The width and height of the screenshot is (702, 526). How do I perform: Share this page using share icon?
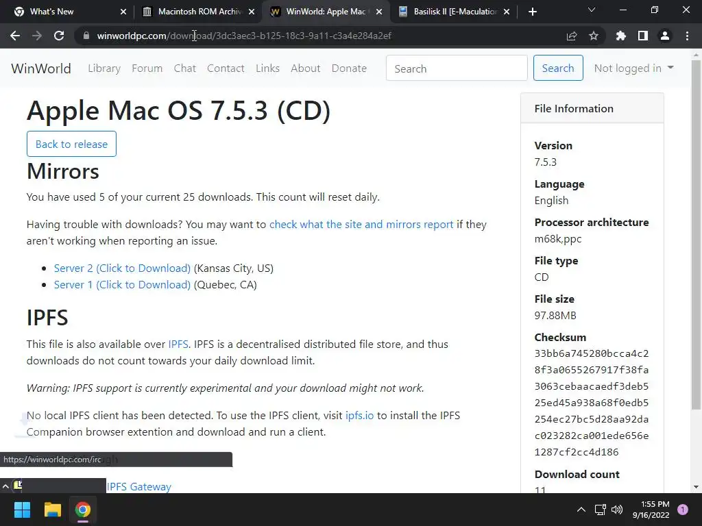pyautogui.click(x=572, y=36)
